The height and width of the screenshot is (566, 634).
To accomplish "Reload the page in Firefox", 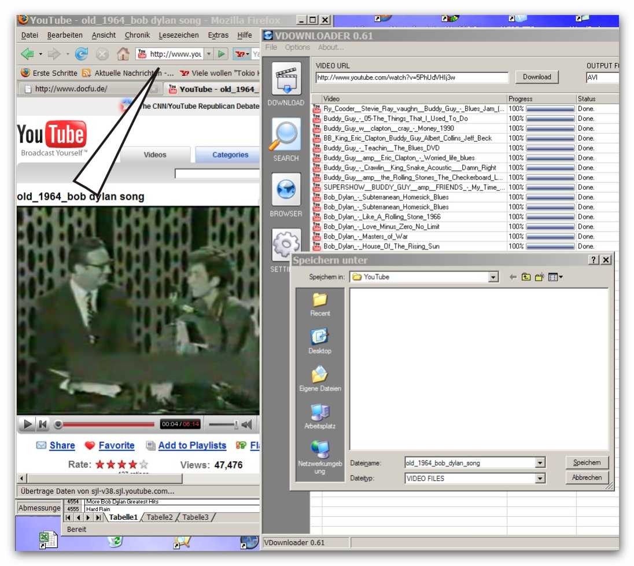I will coord(82,54).
